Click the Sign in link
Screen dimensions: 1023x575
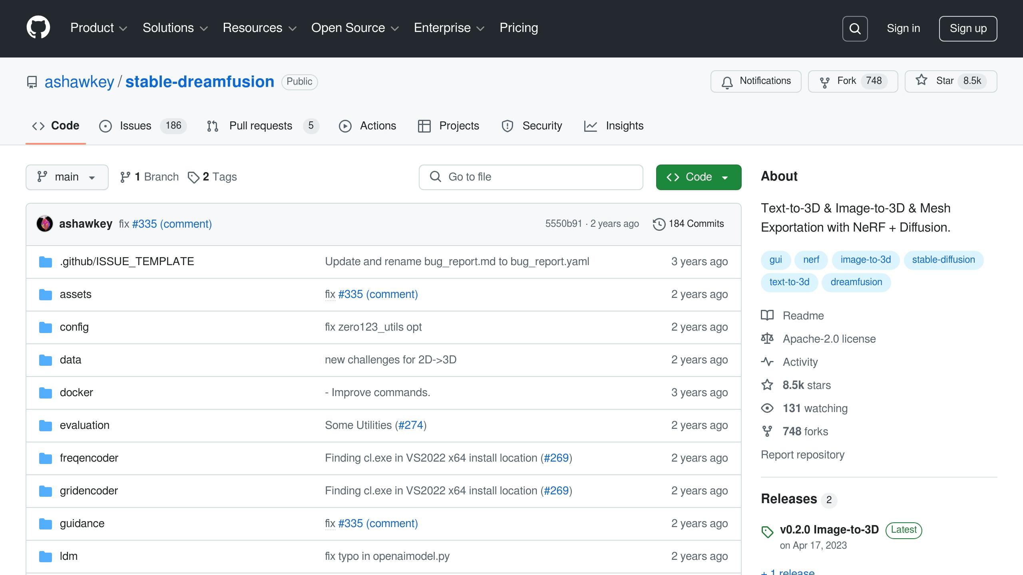903,28
